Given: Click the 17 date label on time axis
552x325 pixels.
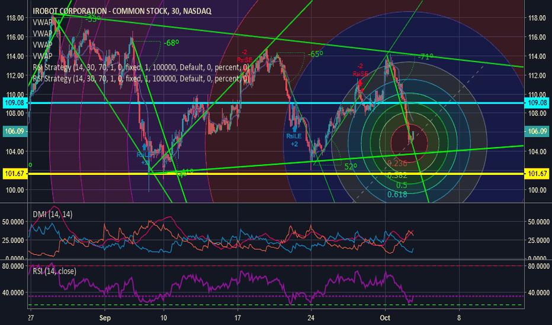Looking at the screenshot, I should click(238, 318).
